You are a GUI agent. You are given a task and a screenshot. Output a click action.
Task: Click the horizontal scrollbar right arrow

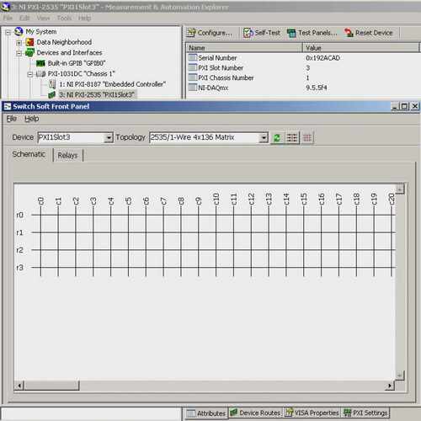(x=390, y=386)
